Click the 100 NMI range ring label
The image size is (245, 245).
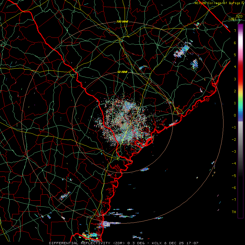pos(122,22)
